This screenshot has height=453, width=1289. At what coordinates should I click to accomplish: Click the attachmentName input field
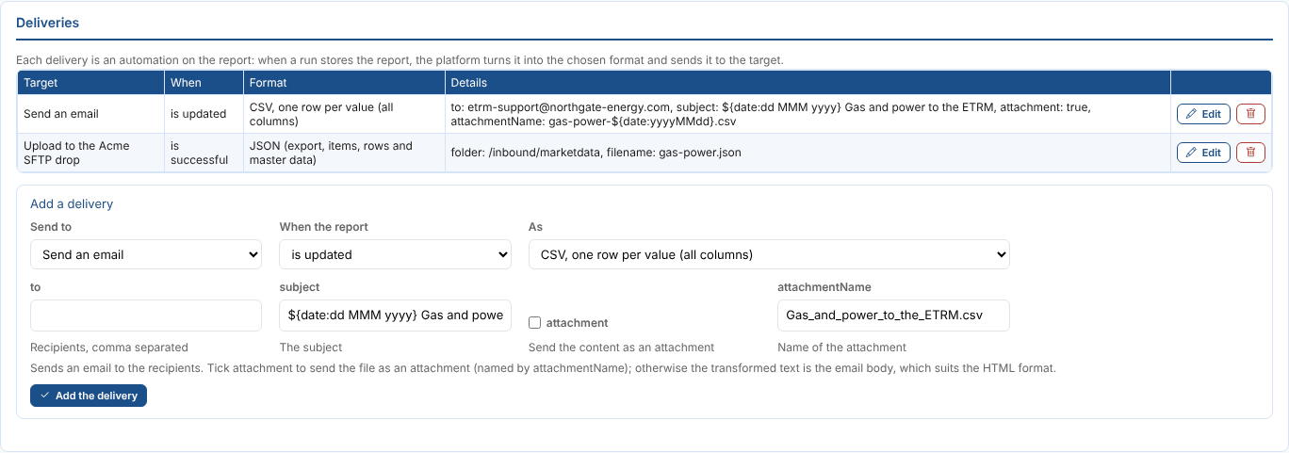[893, 315]
